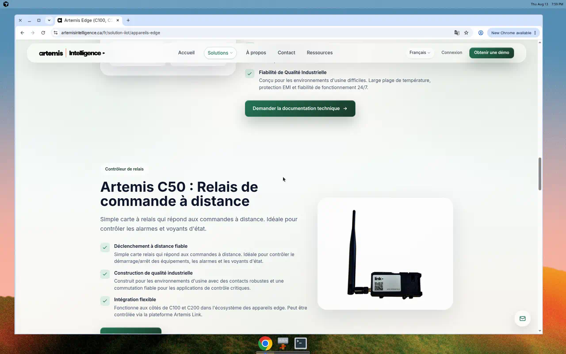The height and width of the screenshot is (354, 566).
Task: Click the Connexion link
Action: (451, 53)
